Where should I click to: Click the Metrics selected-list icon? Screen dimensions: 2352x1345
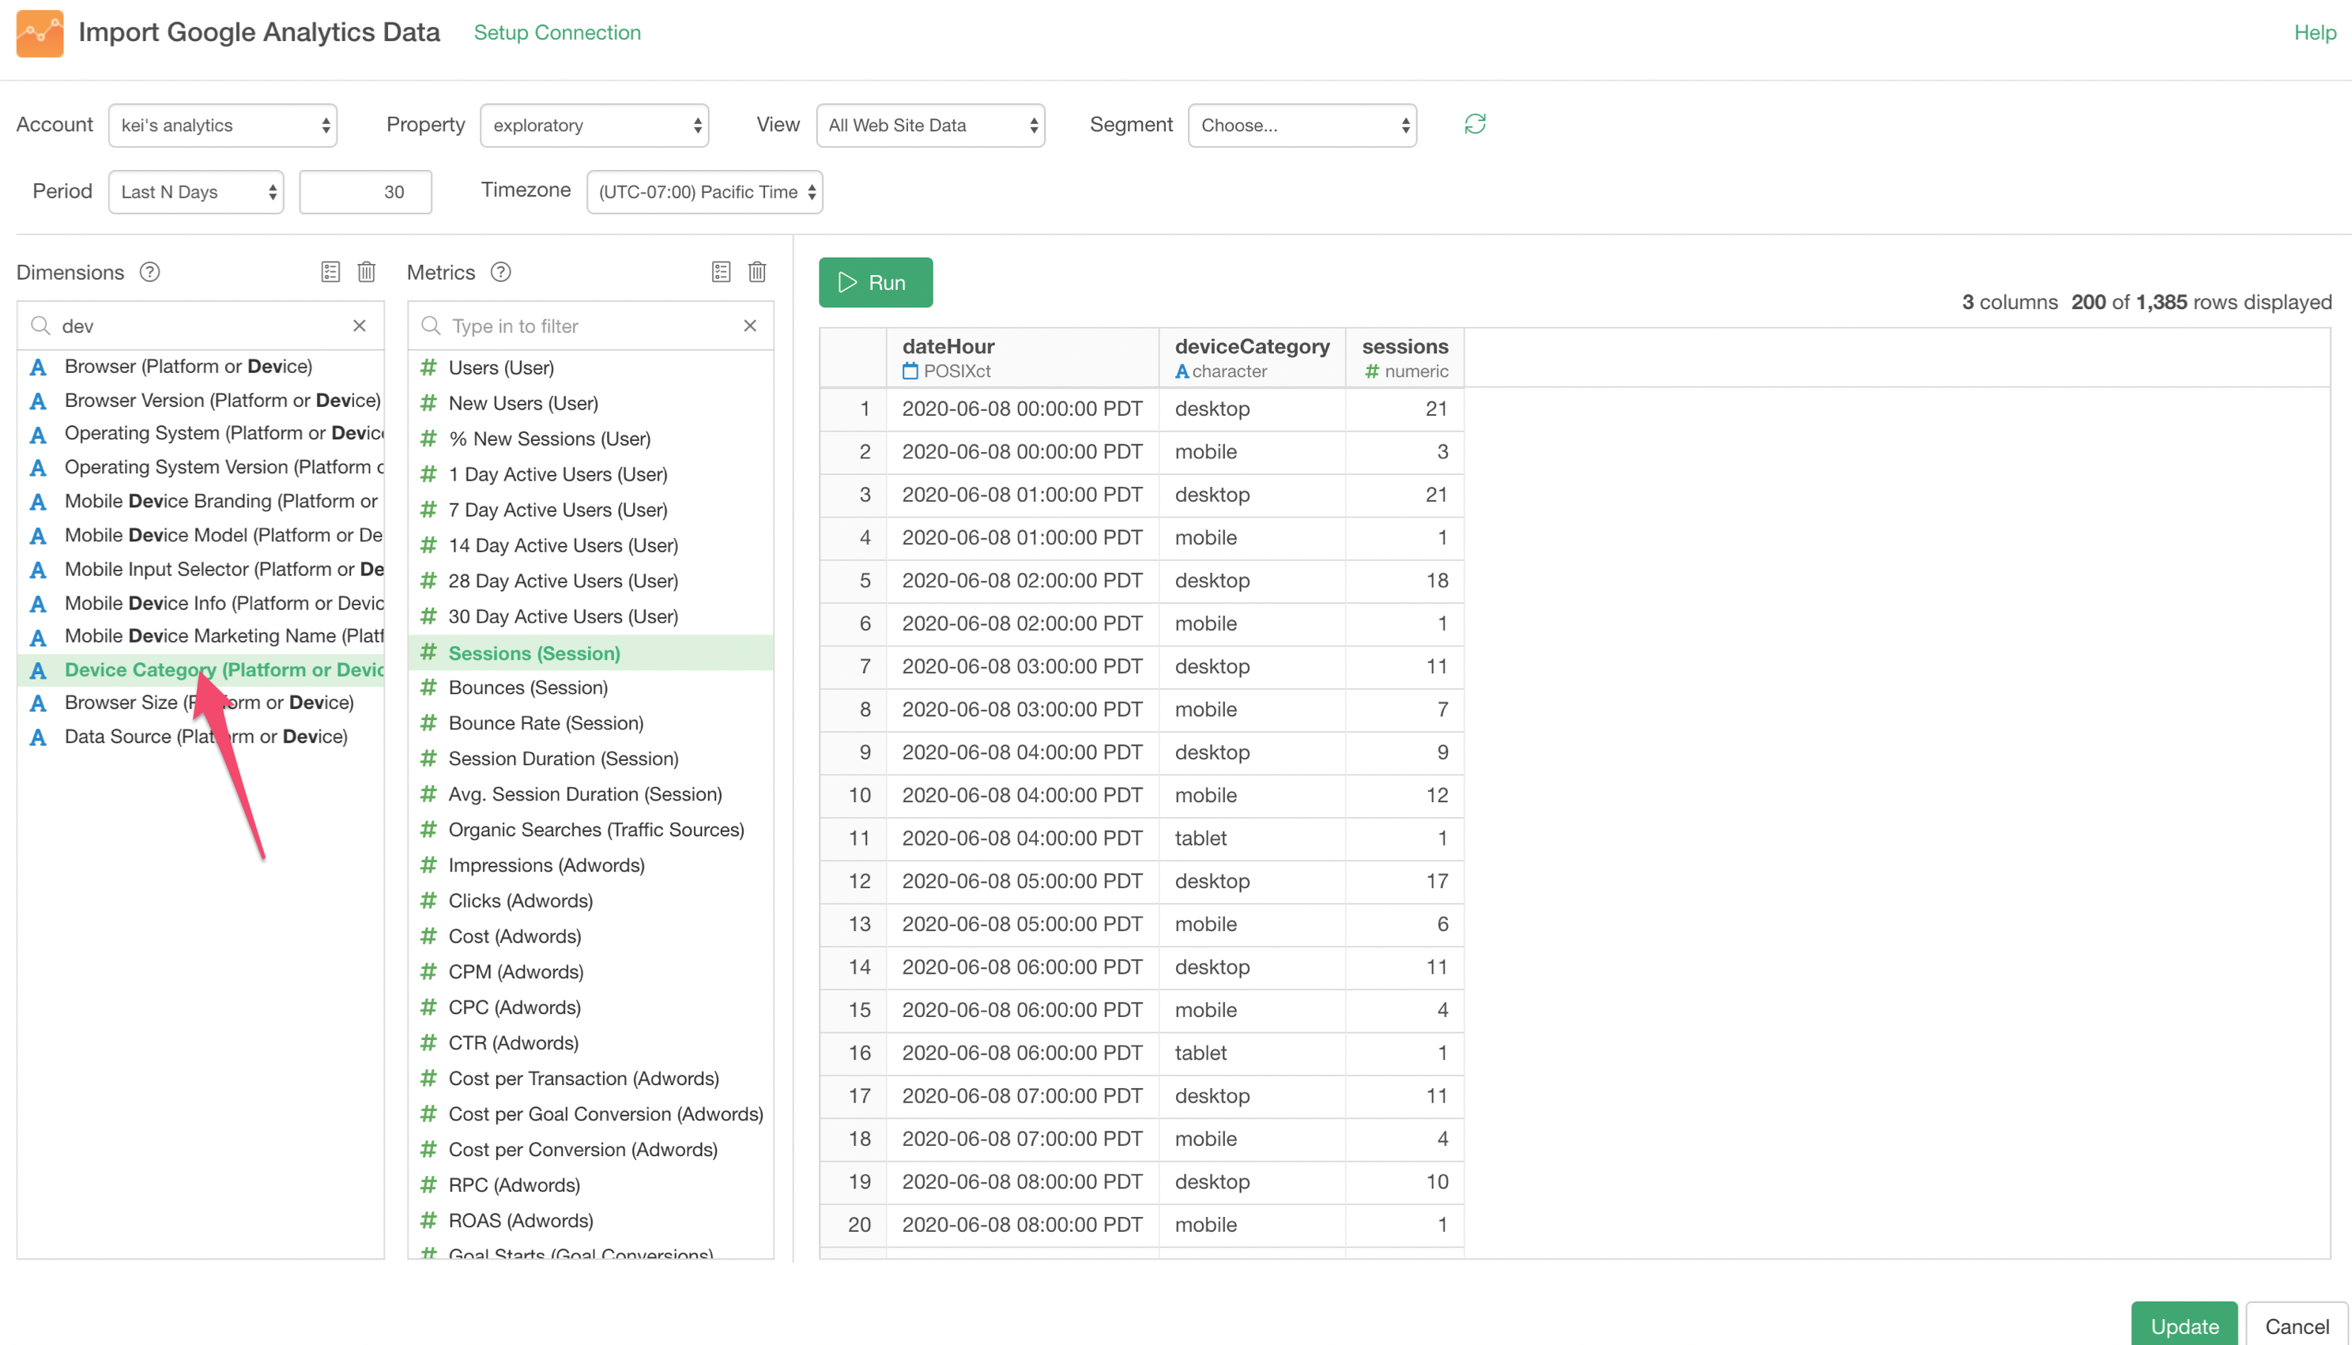(722, 272)
